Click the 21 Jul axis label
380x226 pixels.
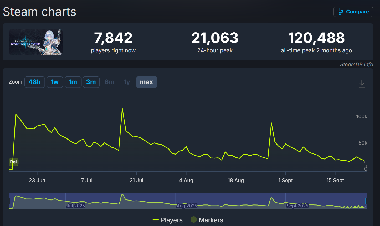137,180
